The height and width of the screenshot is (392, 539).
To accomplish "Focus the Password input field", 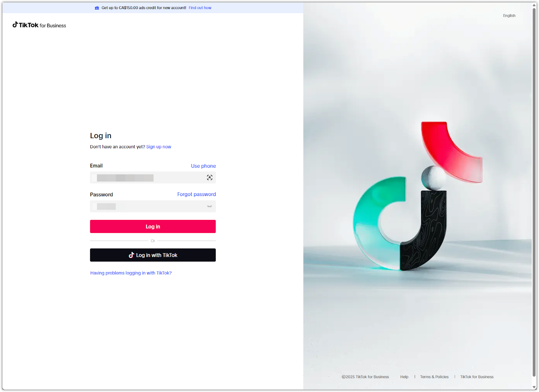I will coord(153,206).
